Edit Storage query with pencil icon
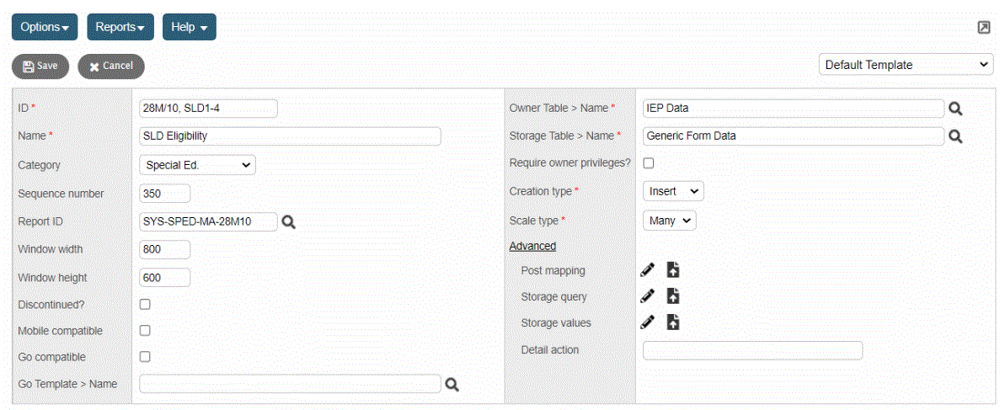Screen dimensions: 1000x410 click(x=647, y=296)
